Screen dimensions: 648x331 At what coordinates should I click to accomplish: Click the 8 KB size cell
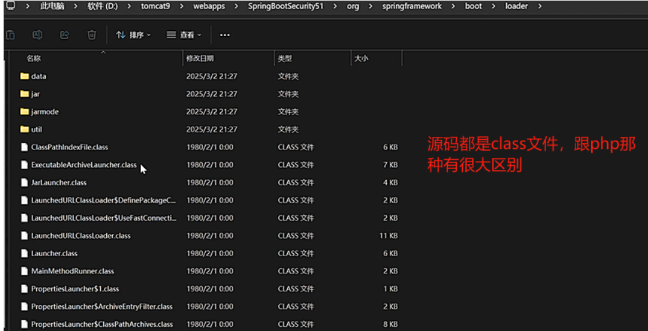(x=390, y=324)
